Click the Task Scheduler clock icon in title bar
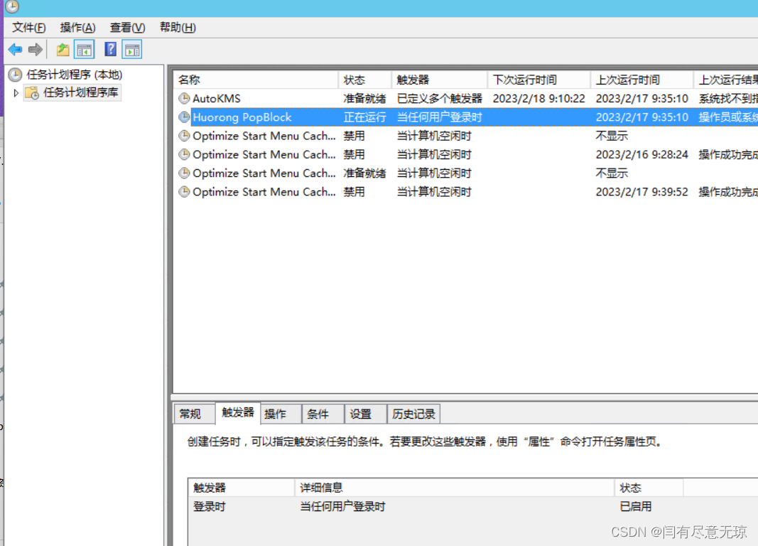This screenshot has width=758, height=546. point(12,6)
